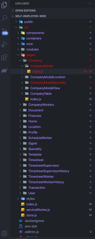This screenshot has height=239, width=95.
Task: Click the ESLint icon of .eslintrc.js
Action: point(21,232)
